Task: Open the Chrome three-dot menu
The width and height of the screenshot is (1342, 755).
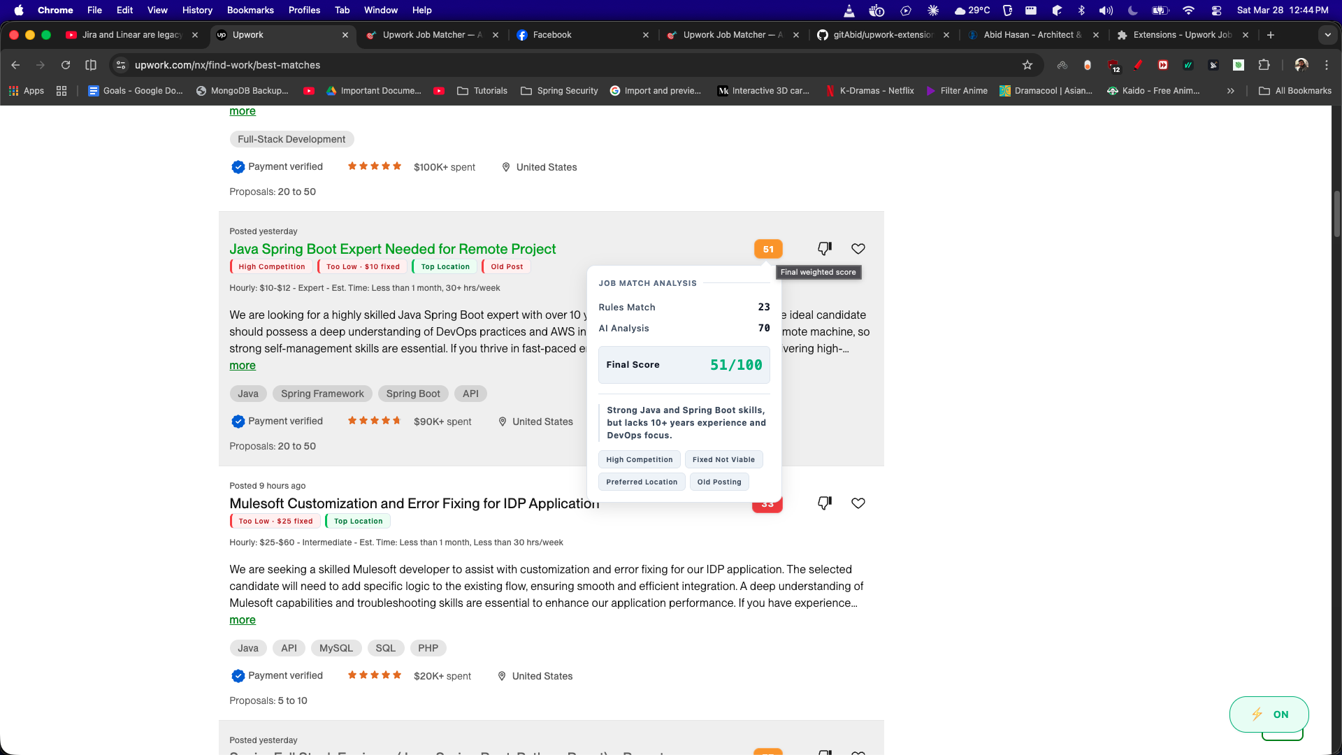Action: tap(1327, 65)
